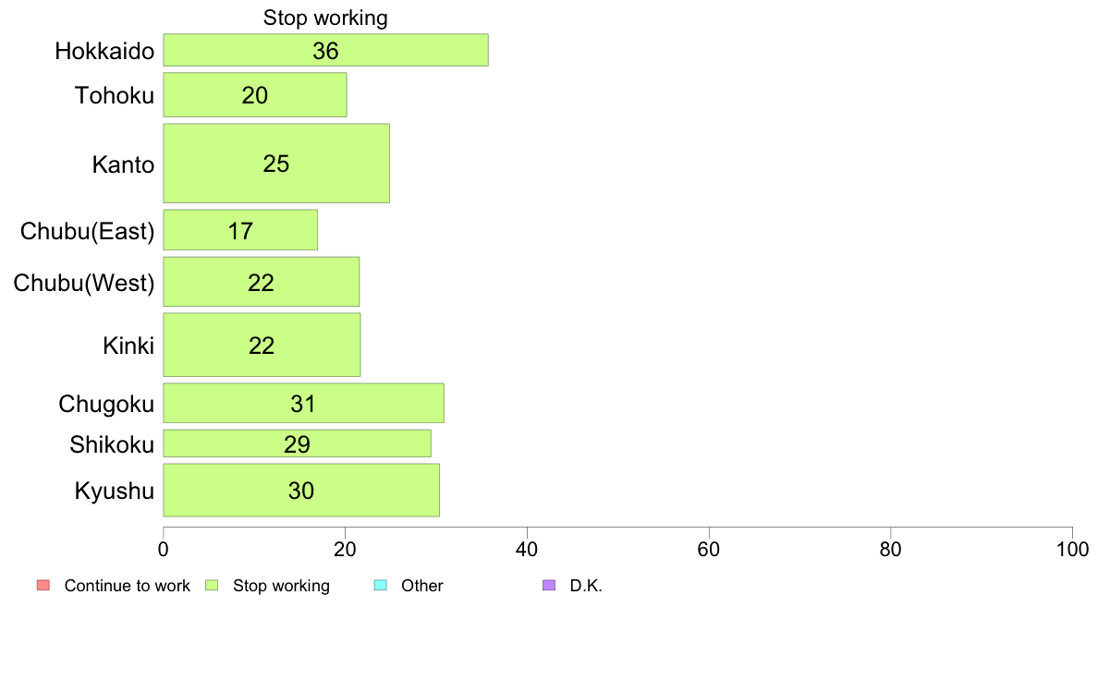Select the Kyushu bar showing 30
The height and width of the screenshot is (680, 1098).
301,491
